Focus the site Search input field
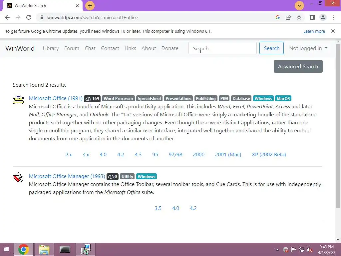Screen dimensions: 341x256 click(222, 48)
